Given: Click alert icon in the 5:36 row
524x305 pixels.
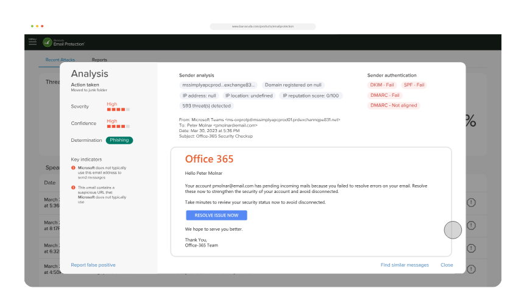Looking at the screenshot, I should pos(471,203).
